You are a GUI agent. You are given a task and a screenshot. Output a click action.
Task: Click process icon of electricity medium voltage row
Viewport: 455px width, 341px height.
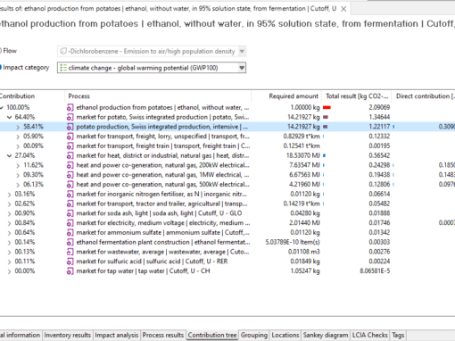pos(70,223)
